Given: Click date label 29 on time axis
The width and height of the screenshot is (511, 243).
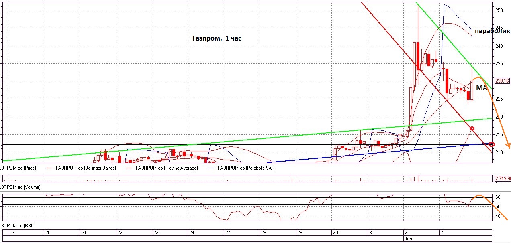Looking at the screenshot, I should [299, 233].
